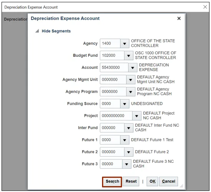Expand the Agency Mgmt Unit dropdown
Screen dimensions: 211x192
click(131, 79)
